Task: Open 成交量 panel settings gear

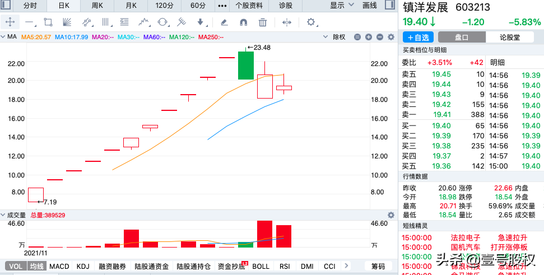Action: [x=391, y=215]
